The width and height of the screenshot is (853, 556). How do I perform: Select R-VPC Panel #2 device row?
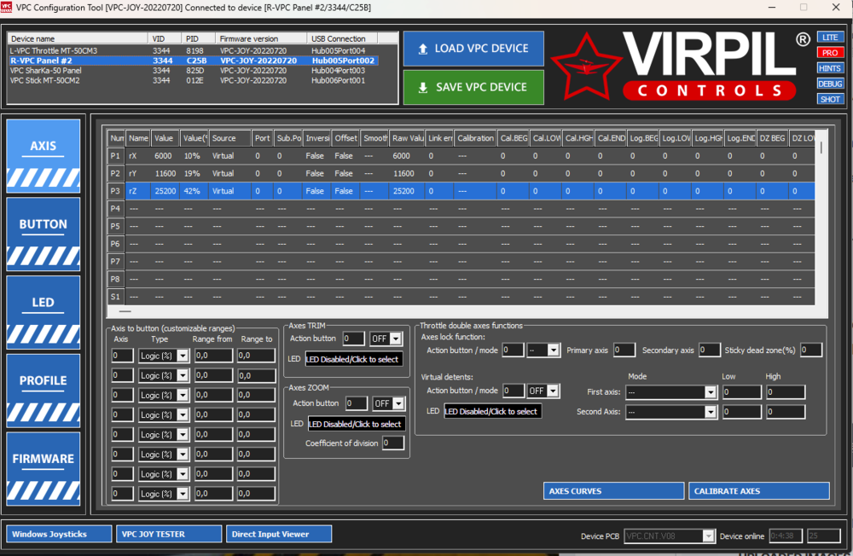point(193,61)
